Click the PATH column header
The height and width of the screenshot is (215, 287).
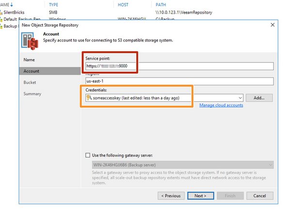pos(160,5)
